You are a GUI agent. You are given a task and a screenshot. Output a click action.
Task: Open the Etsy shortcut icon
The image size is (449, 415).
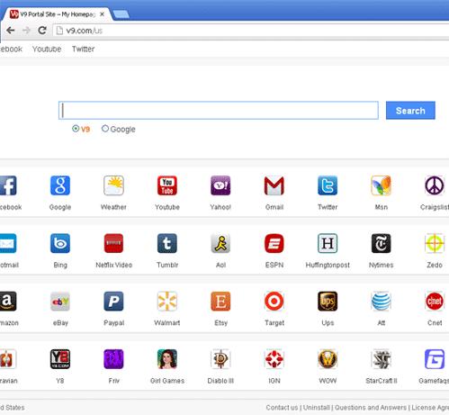pyautogui.click(x=220, y=302)
